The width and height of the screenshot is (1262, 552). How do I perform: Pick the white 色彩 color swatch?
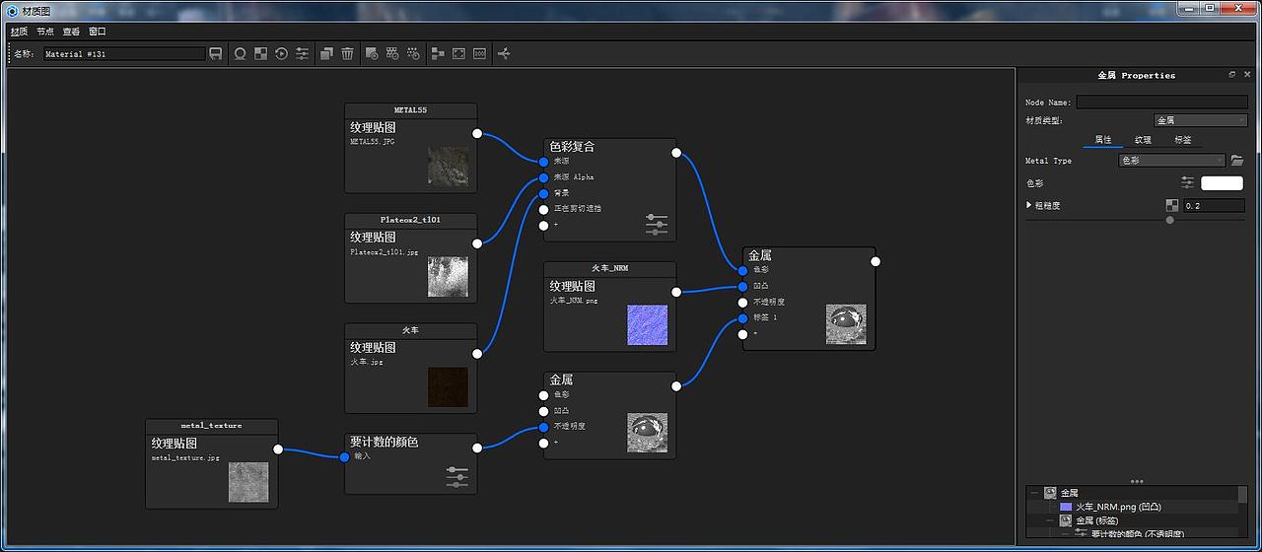click(x=1222, y=182)
